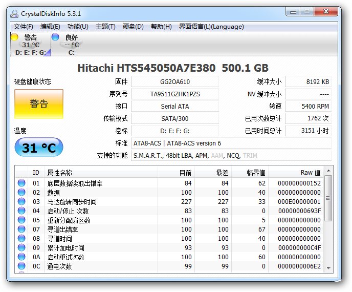Click the ATA8-ACS standard field
Viewport: 352px width, 292px height.
coord(231,143)
